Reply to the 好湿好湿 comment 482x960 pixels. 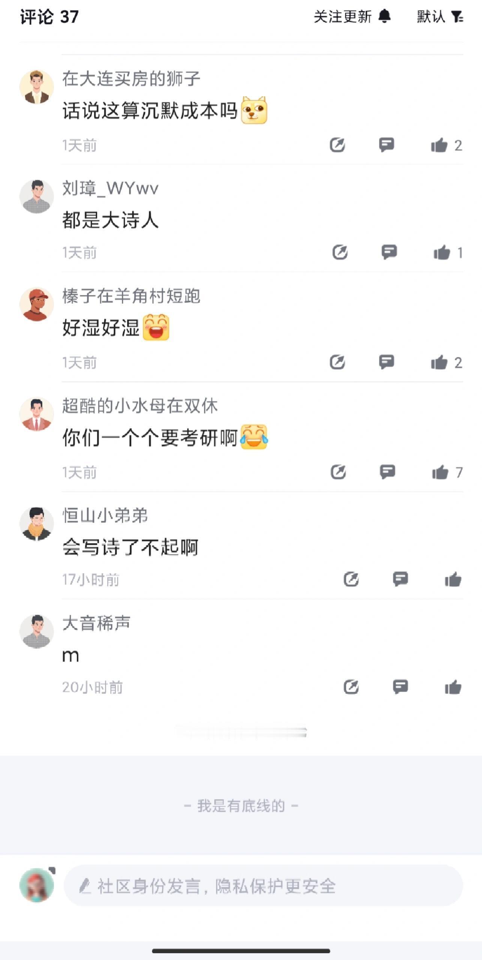tap(386, 362)
